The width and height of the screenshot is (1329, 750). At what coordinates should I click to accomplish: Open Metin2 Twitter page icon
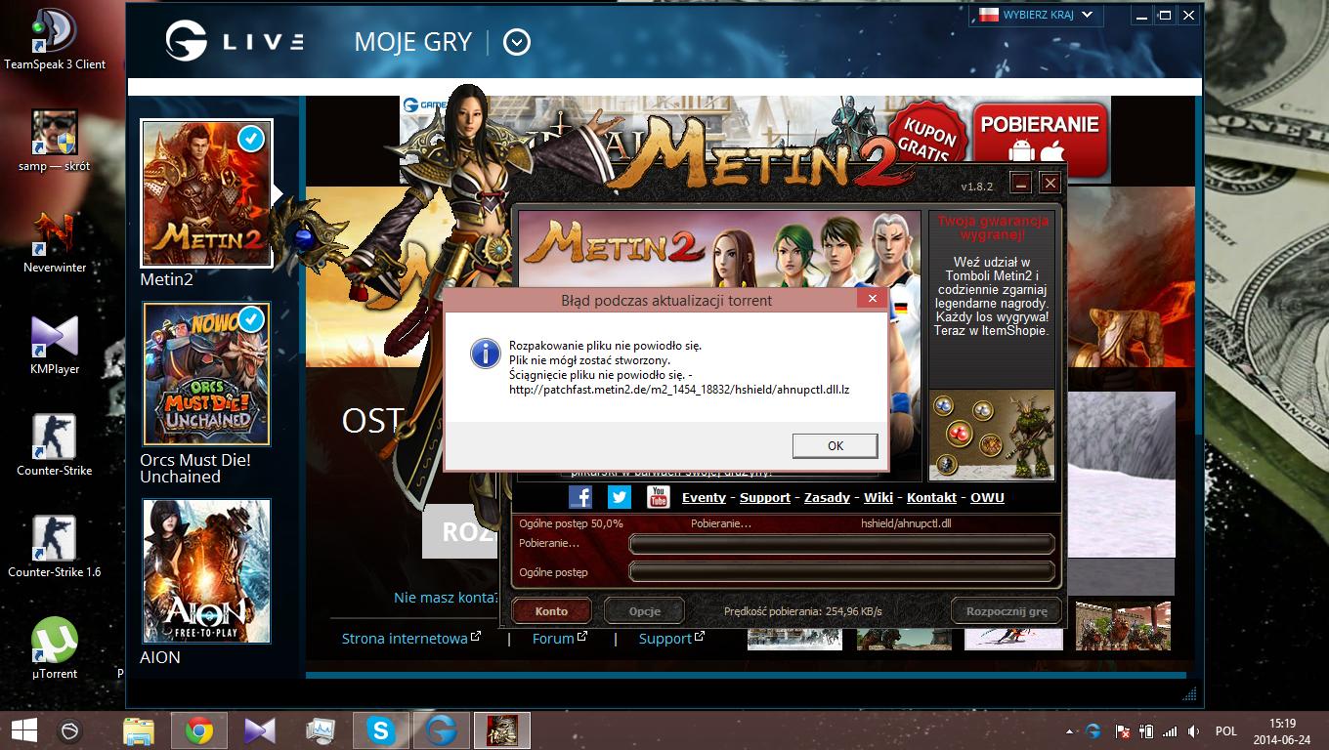(x=620, y=497)
